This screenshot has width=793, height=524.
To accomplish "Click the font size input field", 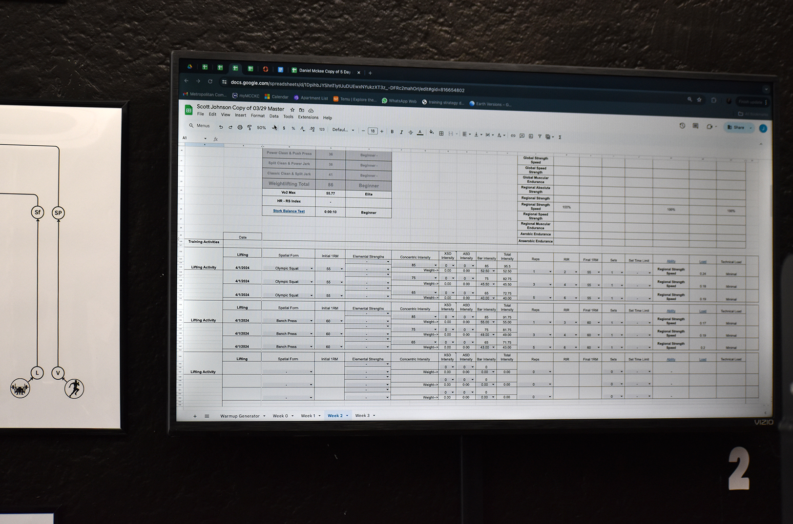I will 373,131.
